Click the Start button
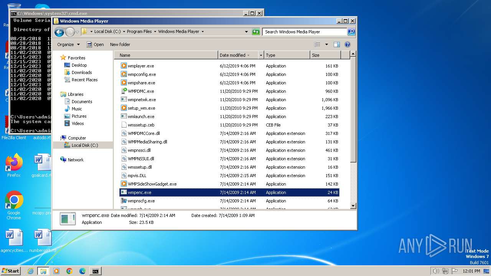 tap(10, 271)
